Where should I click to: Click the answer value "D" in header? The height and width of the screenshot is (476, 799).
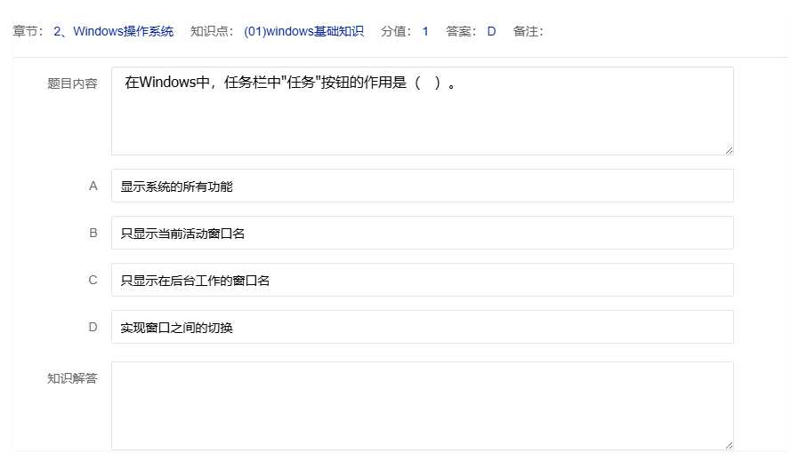click(491, 31)
